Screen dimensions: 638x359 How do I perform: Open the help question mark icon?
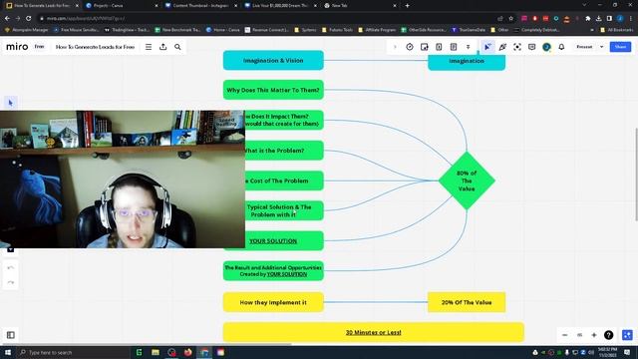[x=609, y=335]
